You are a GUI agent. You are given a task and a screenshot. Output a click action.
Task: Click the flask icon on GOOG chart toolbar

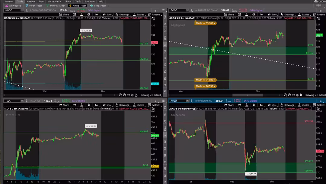pos(246,15)
